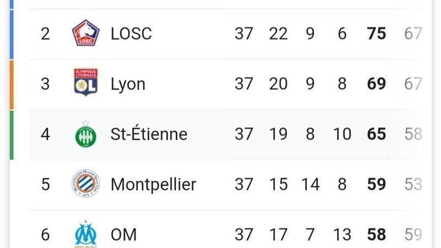441x248 pixels.
Task: Click OM's 58 points value
Action: 377,235
